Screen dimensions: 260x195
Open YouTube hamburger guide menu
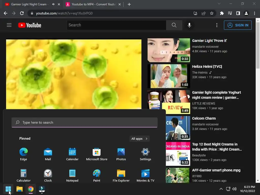[x=9, y=25]
